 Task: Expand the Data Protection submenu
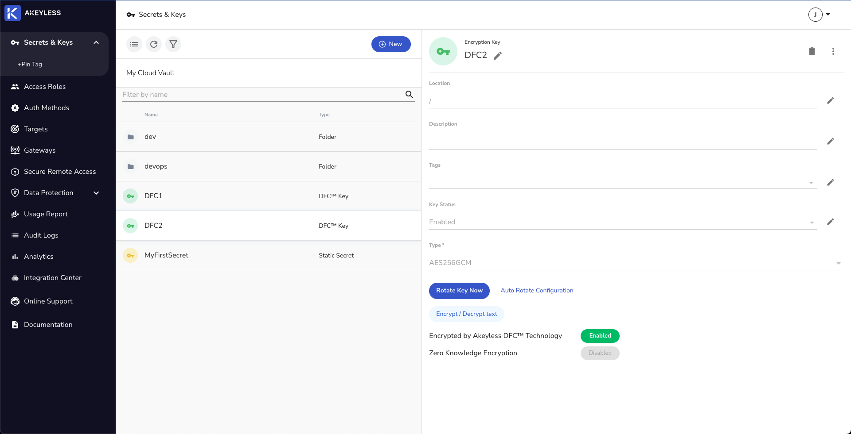point(96,193)
